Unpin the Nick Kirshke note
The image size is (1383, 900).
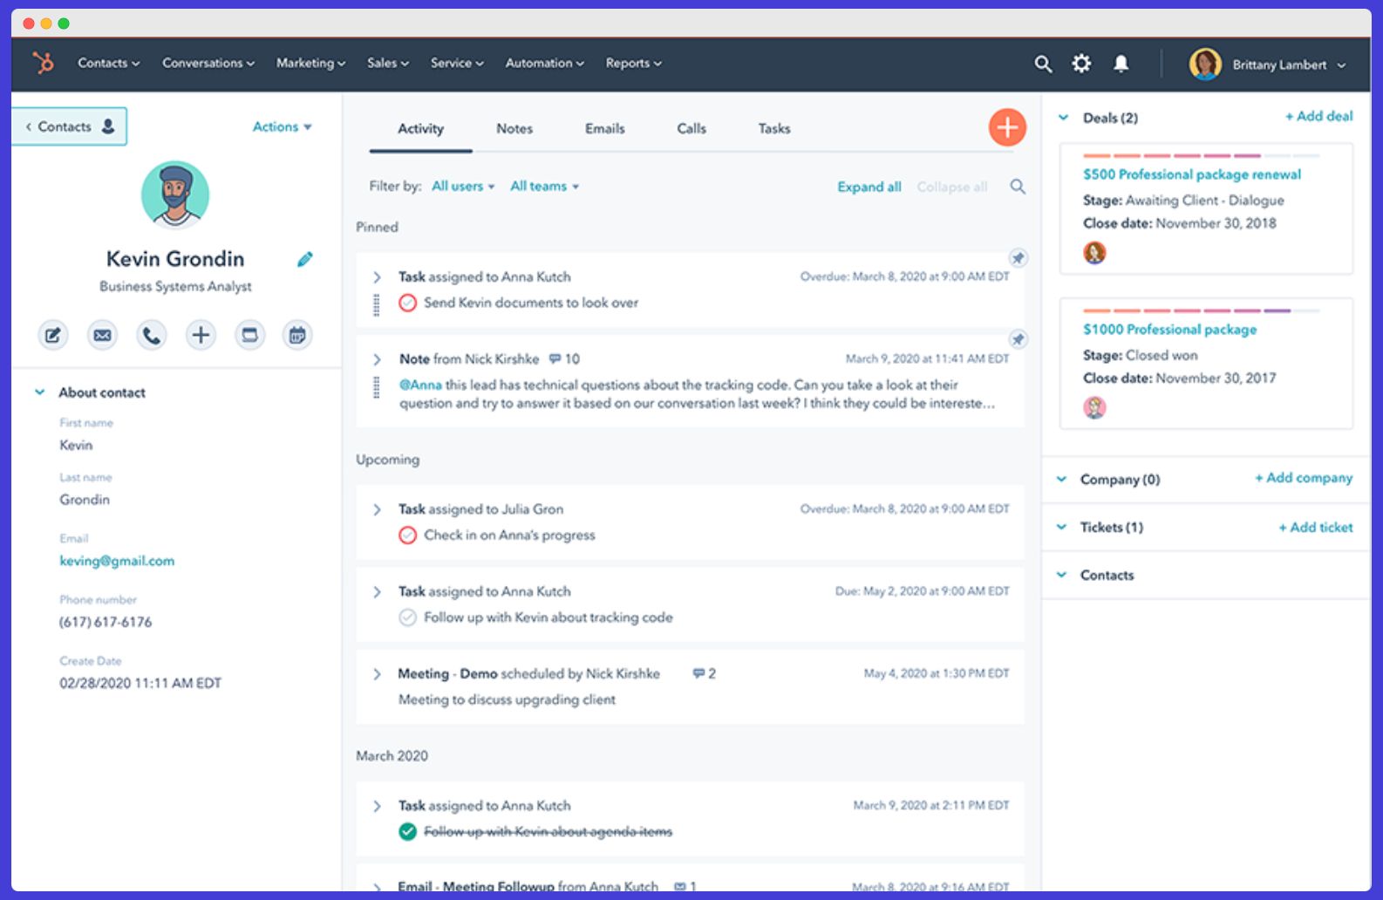click(1018, 339)
